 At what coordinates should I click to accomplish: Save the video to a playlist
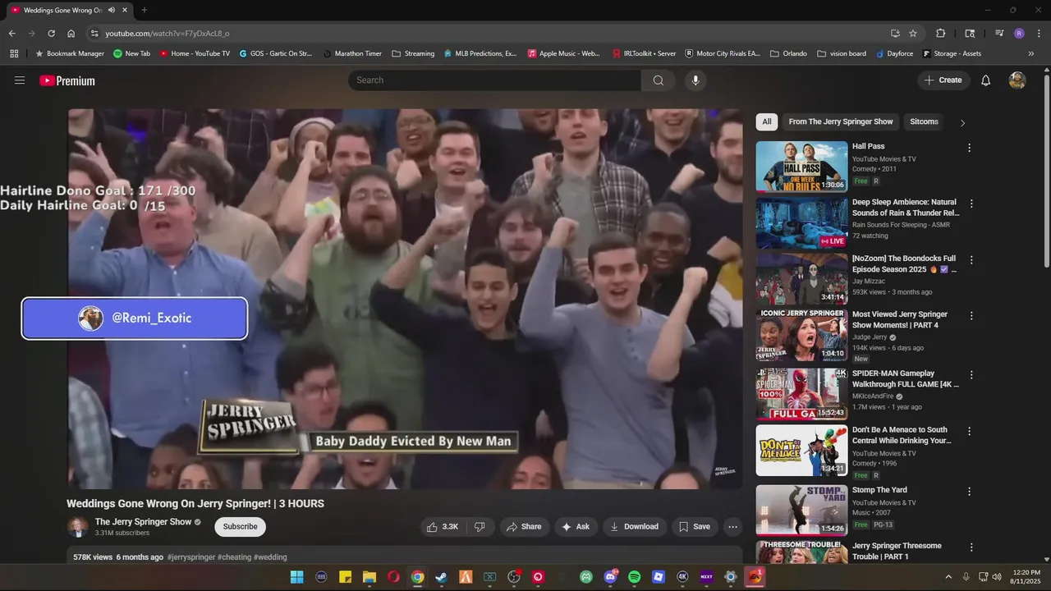[695, 527]
